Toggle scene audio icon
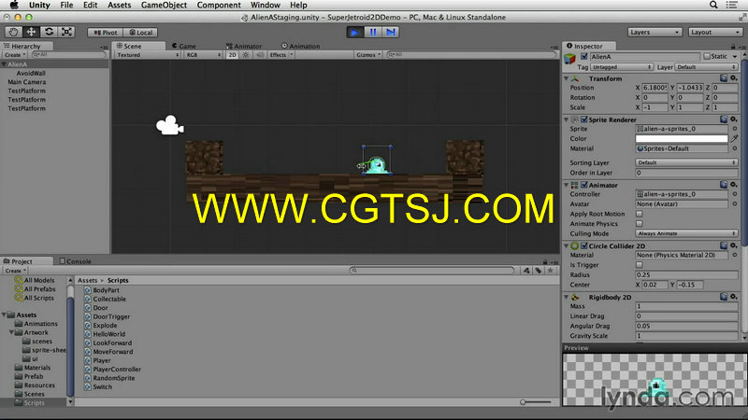Screen dimensions: 748x420 [x=260, y=55]
